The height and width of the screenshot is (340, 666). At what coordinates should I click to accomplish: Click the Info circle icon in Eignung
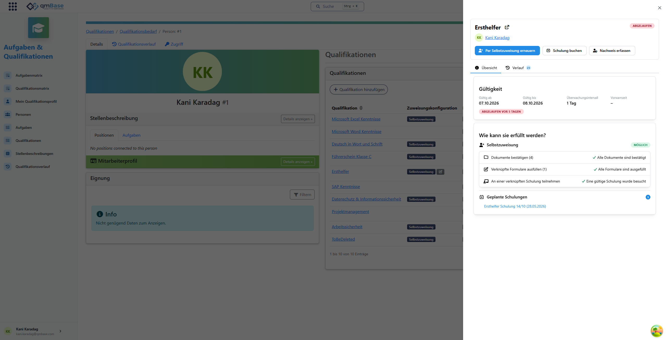100,214
